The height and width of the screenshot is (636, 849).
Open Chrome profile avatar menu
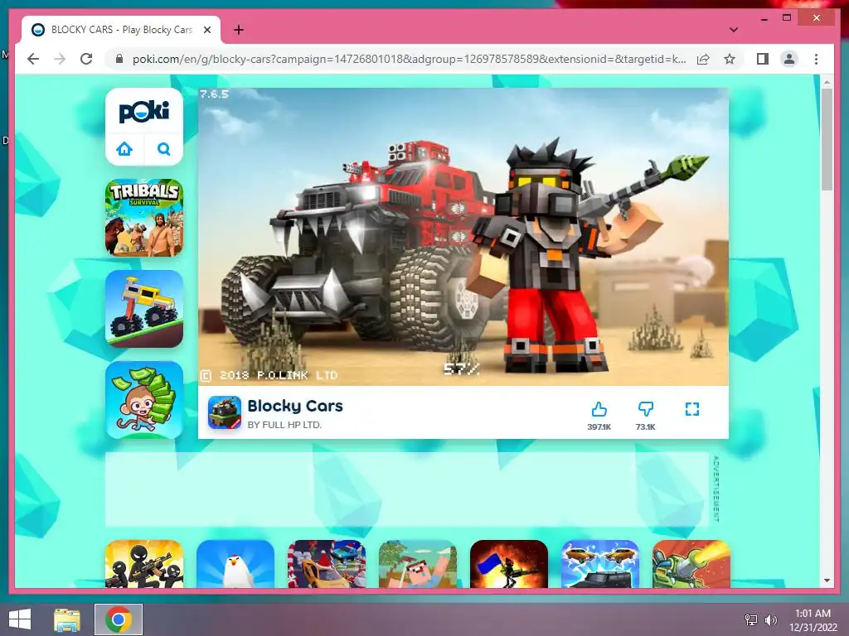(789, 59)
